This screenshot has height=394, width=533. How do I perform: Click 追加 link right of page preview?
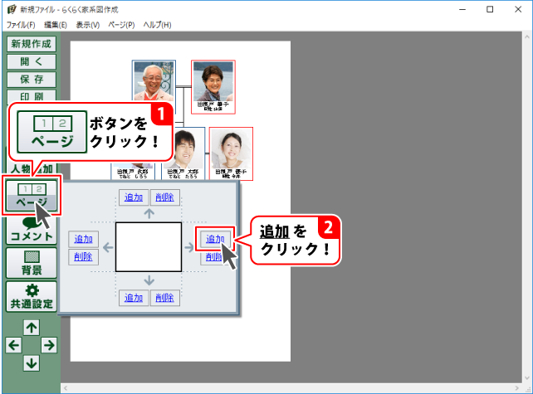click(x=215, y=239)
